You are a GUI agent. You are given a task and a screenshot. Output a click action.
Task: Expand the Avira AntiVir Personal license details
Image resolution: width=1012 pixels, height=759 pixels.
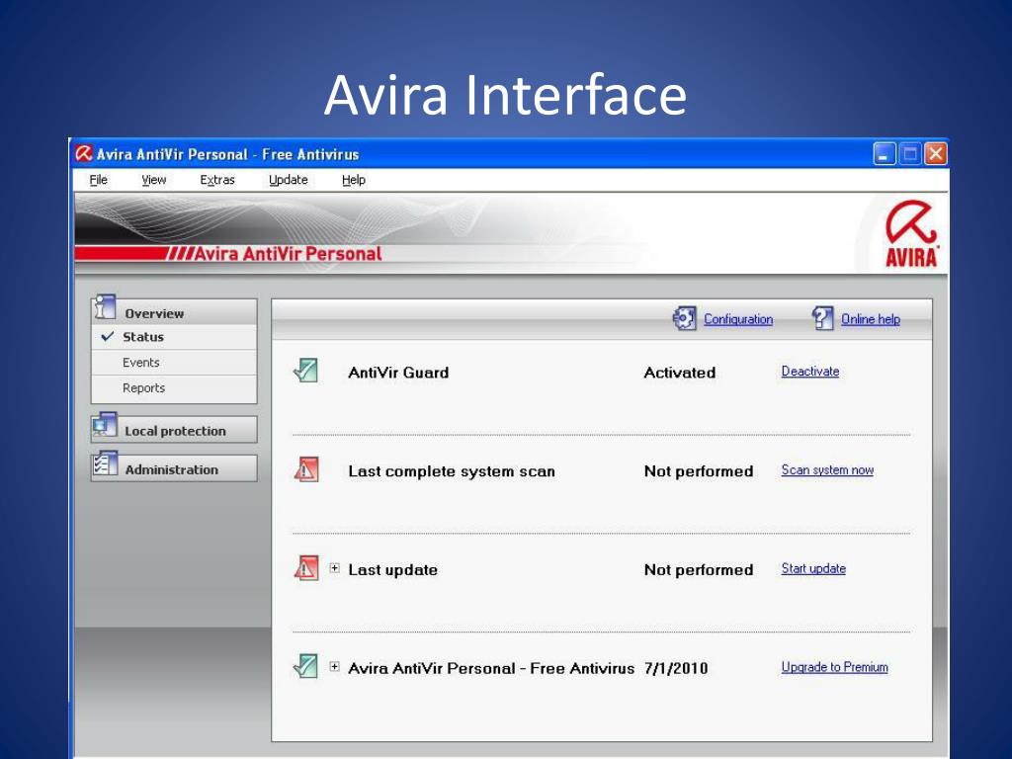pyautogui.click(x=334, y=667)
